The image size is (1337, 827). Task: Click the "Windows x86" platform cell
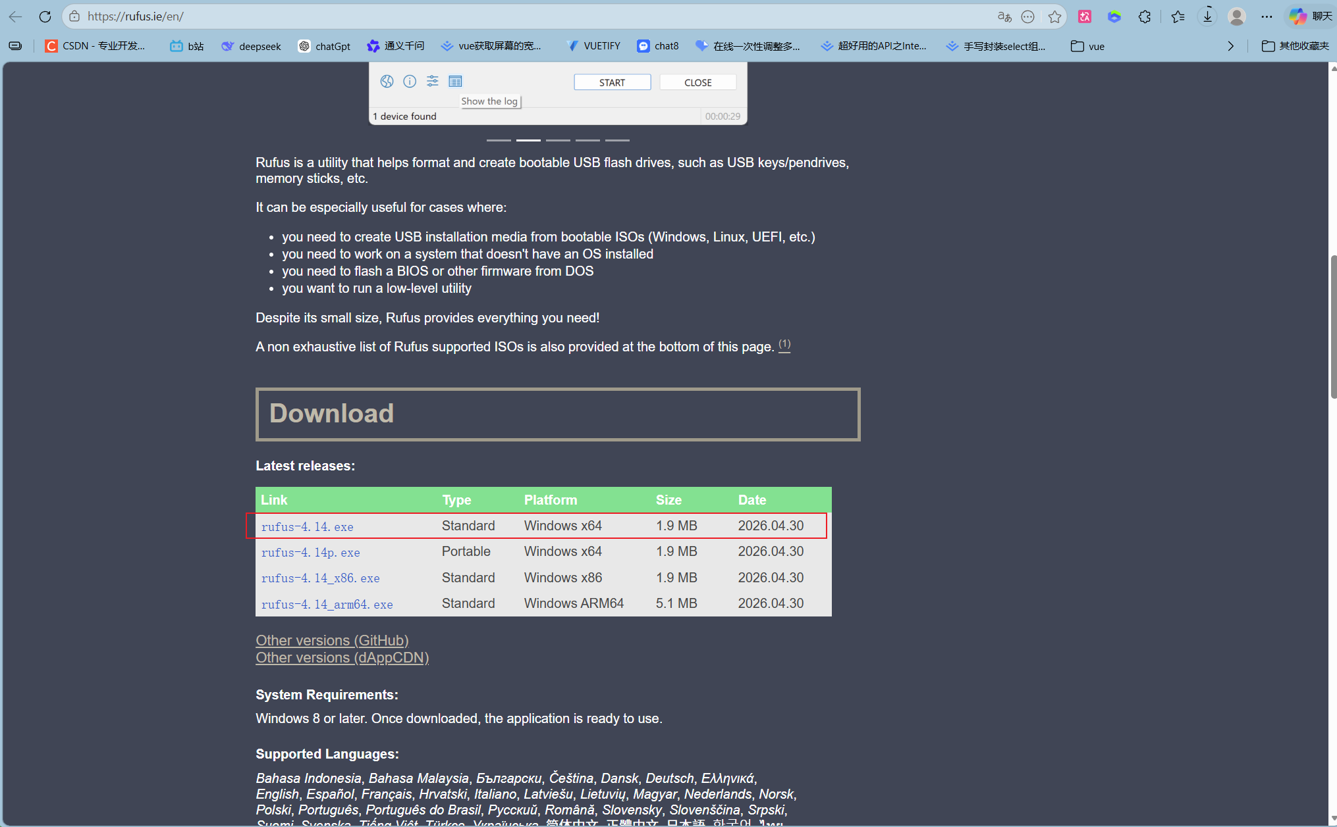coord(563,578)
